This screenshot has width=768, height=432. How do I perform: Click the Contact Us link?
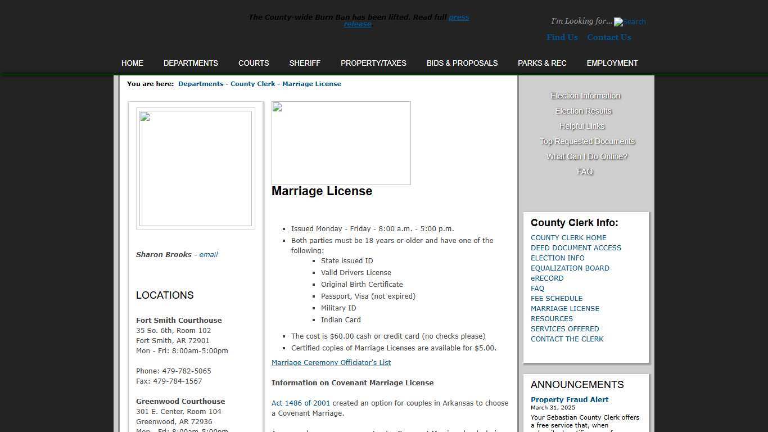[x=609, y=37]
